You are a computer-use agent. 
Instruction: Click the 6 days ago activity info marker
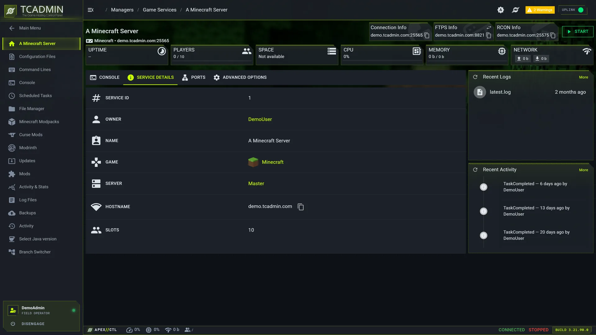[x=484, y=187]
